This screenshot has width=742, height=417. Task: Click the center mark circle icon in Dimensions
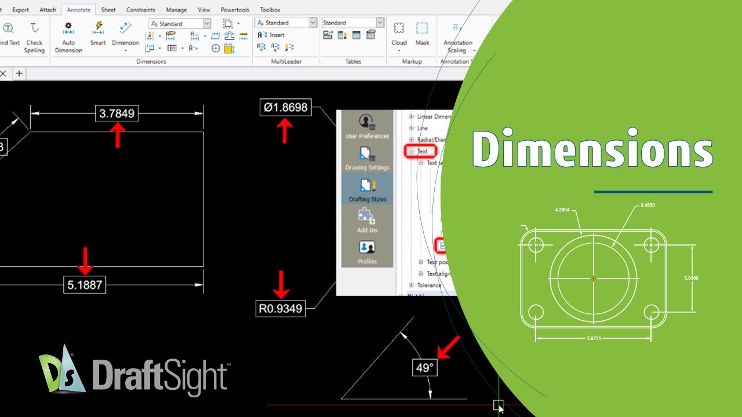click(216, 49)
